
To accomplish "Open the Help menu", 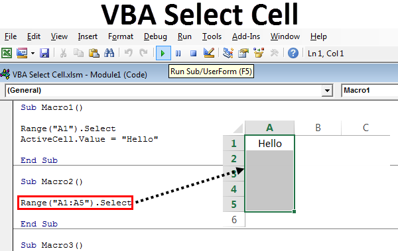I will [x=318, y=37].
